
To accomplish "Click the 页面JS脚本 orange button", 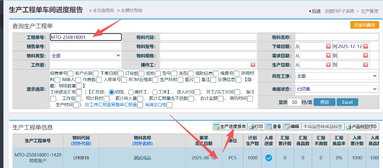I will [x=364, y=25].
